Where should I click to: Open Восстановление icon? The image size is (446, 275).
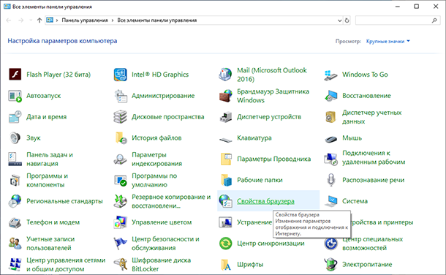pyautogui.click(x=330, y=96)
